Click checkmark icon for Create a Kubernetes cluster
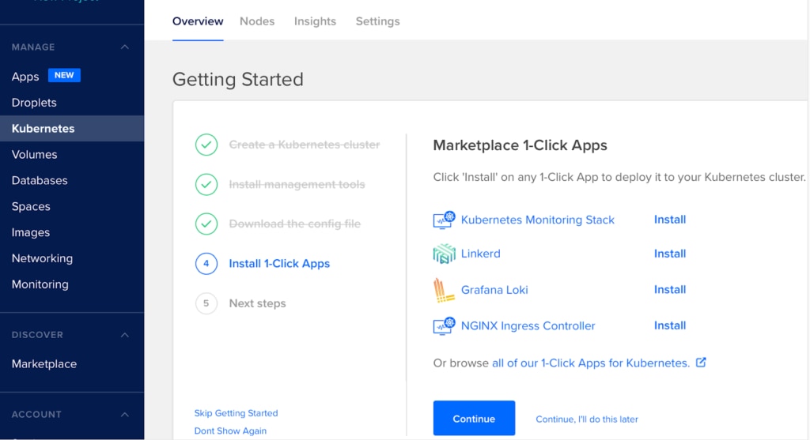The width and height of the screenshot is (810, 440). (206, 145)
